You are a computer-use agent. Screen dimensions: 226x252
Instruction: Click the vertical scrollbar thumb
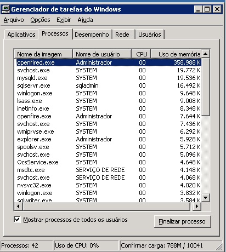(206, 87)
